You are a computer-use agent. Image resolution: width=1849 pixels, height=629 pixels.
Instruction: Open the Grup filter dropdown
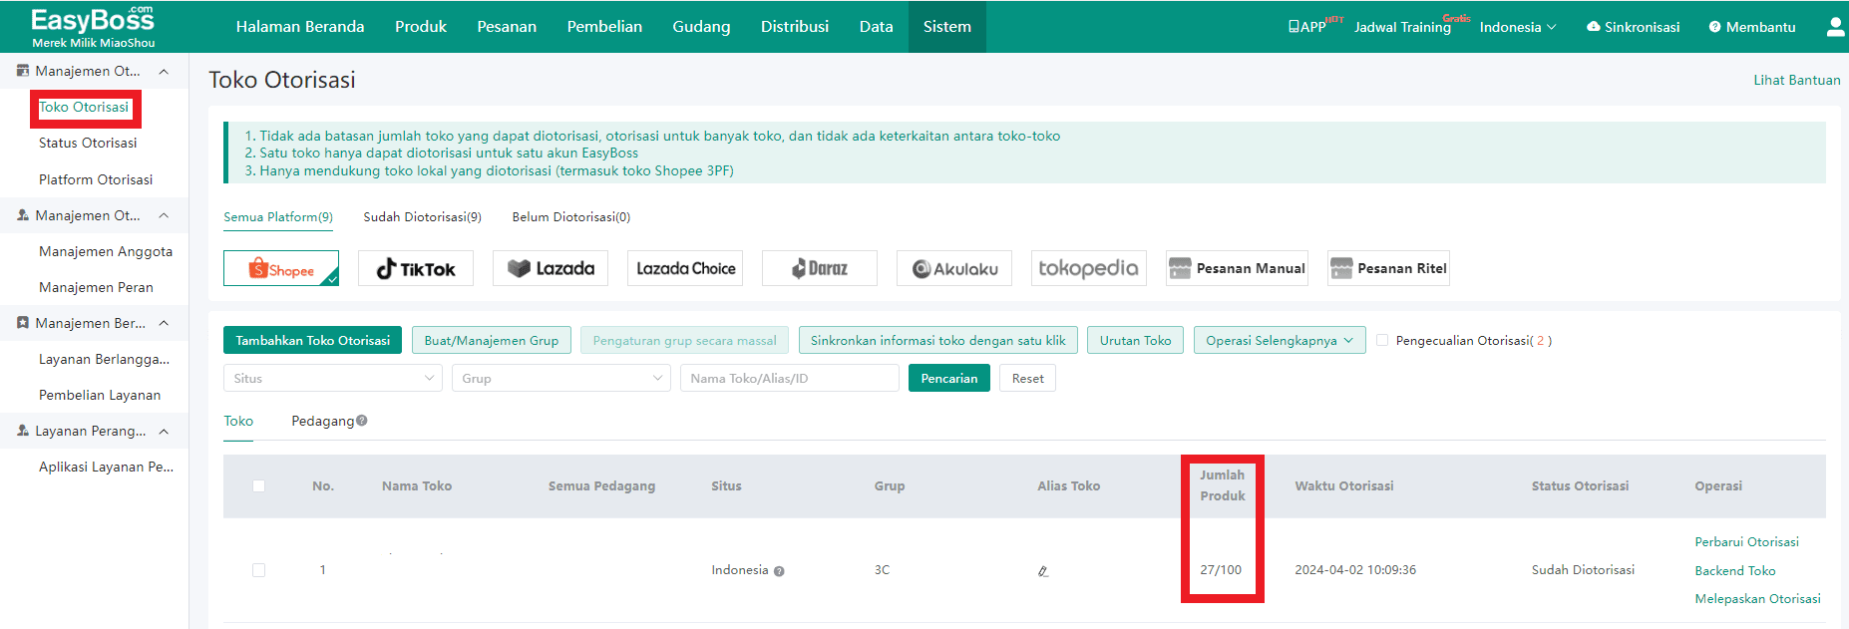point(560,378)
